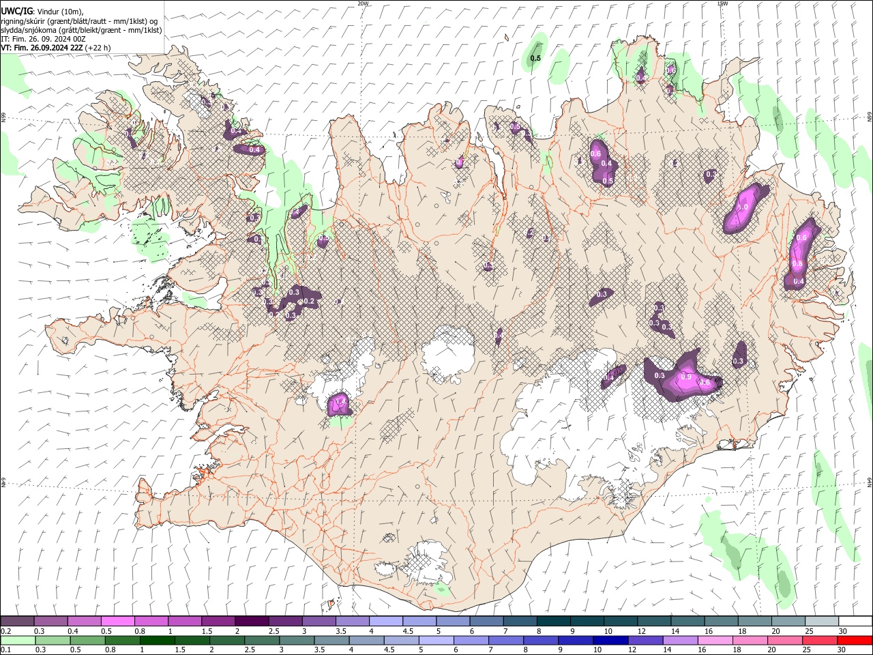
Task: Select the pale grey upper swatch above 25
Action: click(820, 622)
